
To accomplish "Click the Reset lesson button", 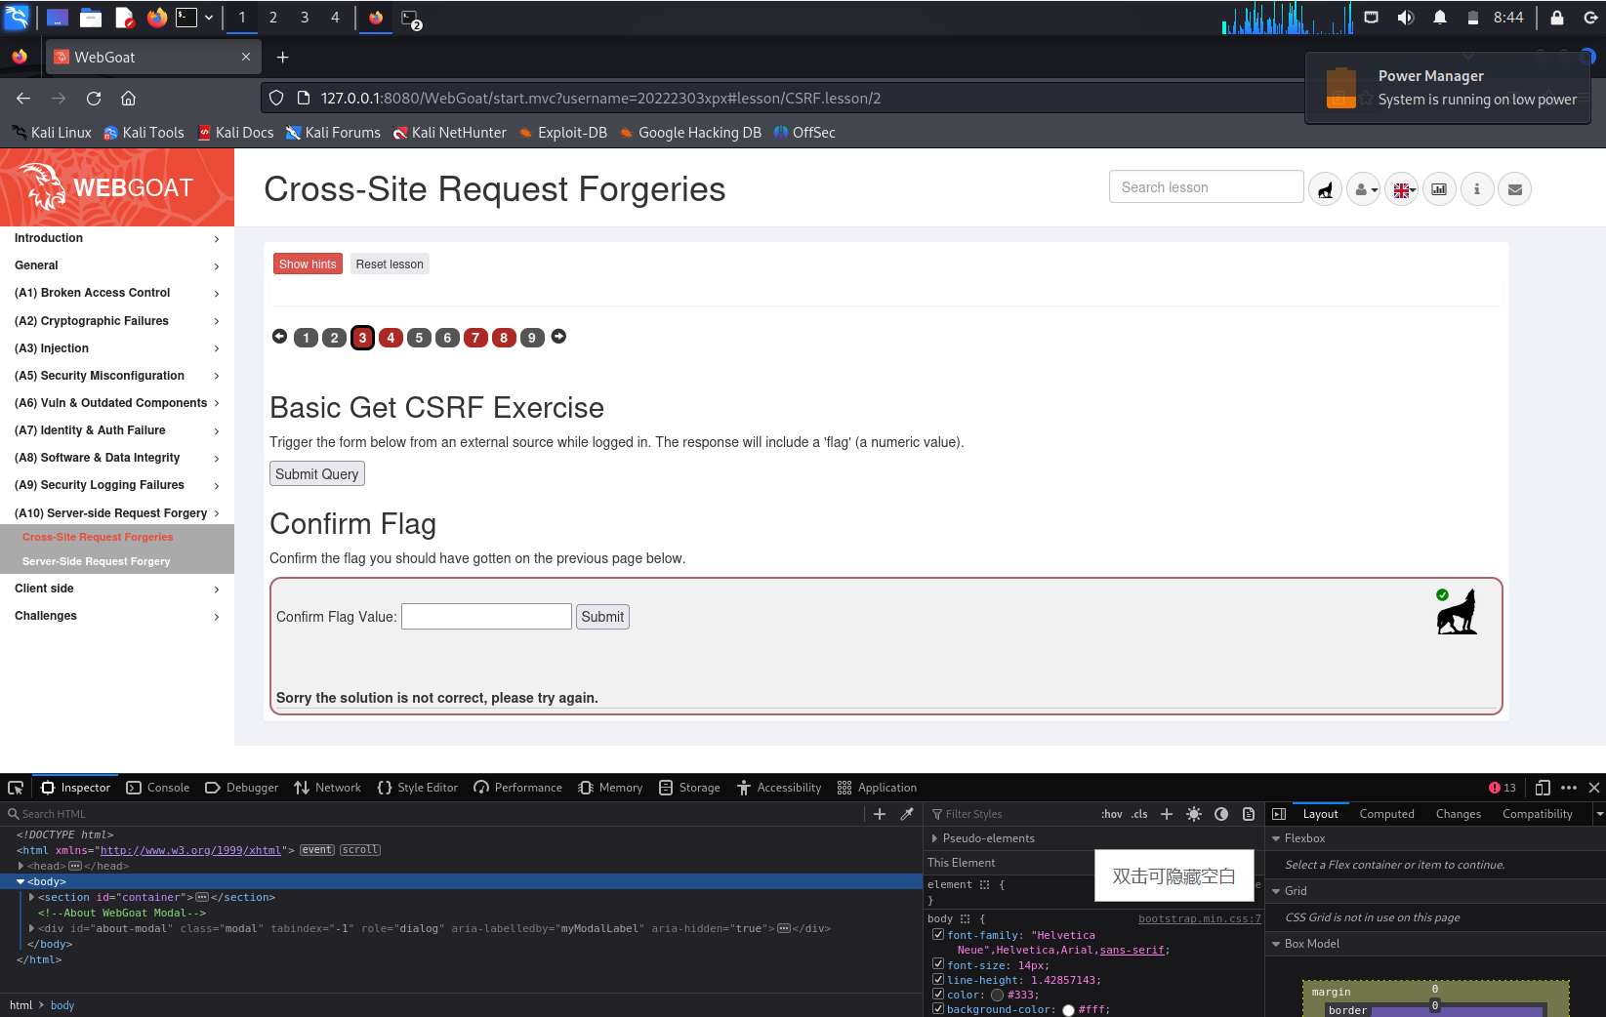I will pos(390,264).
